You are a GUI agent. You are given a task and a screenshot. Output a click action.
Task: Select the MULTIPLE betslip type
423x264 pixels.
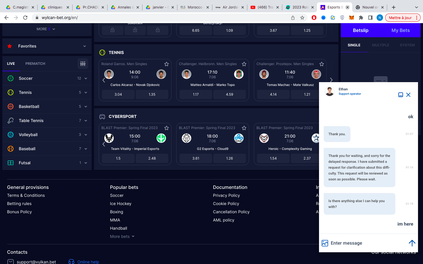click(380, 45)
